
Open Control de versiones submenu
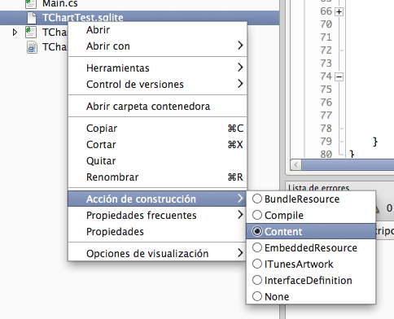(x=157, y=84)
